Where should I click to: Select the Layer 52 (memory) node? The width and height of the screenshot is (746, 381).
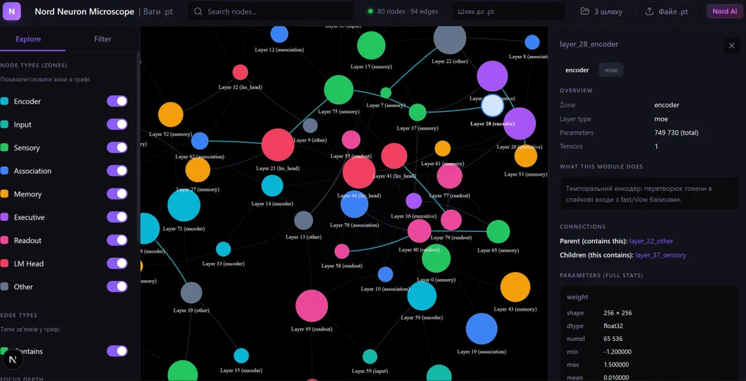tap(171, 115)
